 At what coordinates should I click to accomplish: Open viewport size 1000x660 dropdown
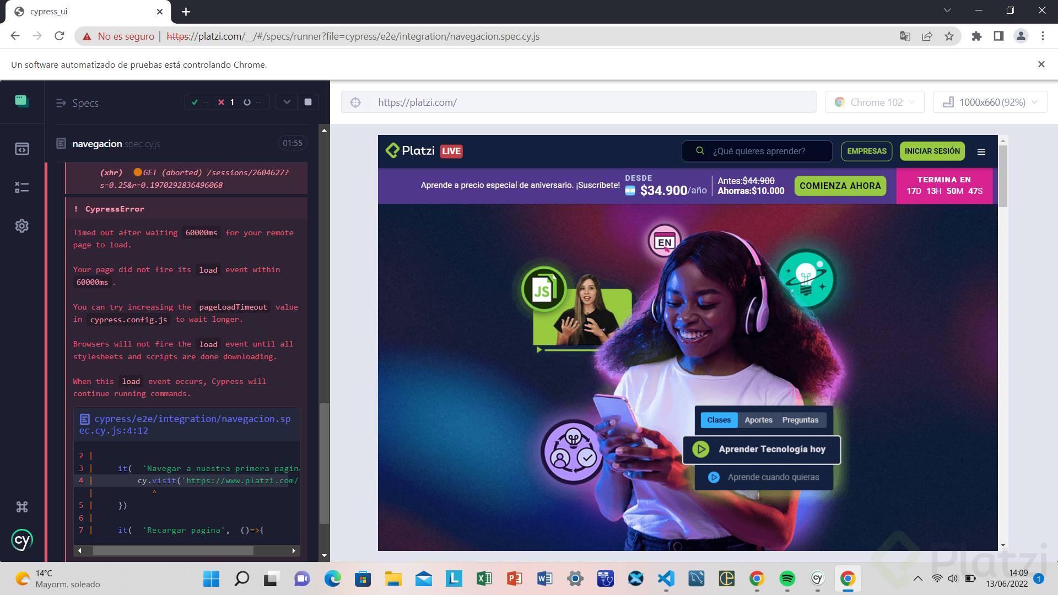(990, 102)
